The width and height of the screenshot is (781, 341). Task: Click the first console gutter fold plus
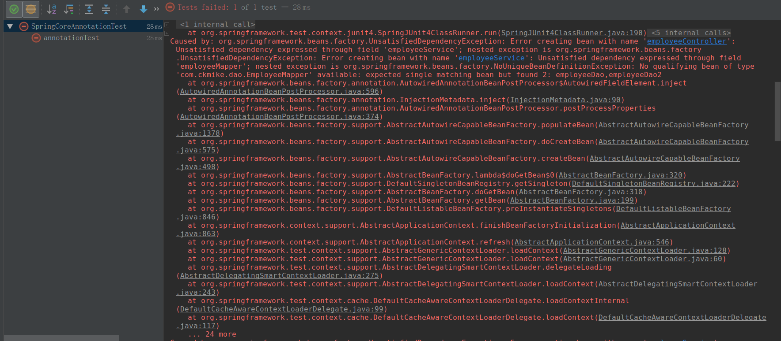coord(167,25)
